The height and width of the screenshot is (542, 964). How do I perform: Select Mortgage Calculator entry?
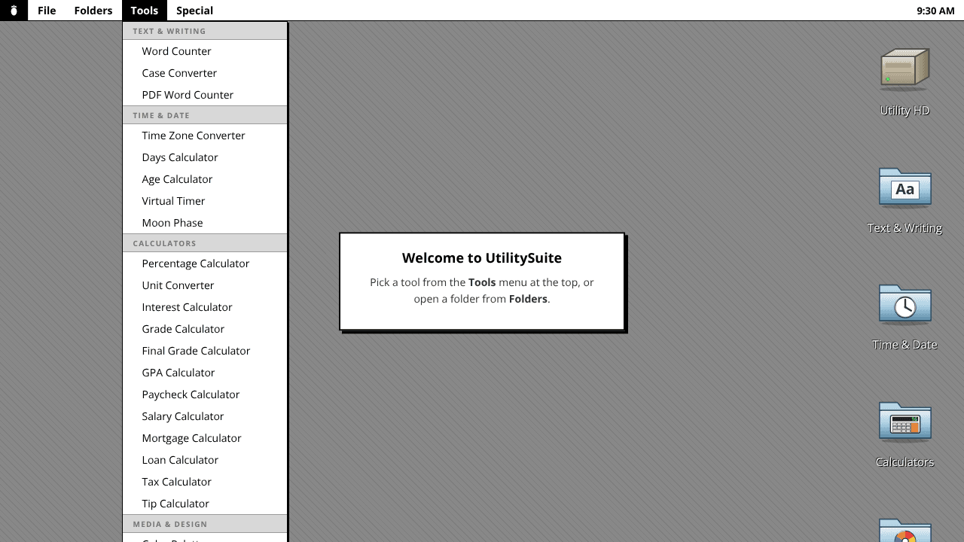pyautogui.click(x=205, y=438)
